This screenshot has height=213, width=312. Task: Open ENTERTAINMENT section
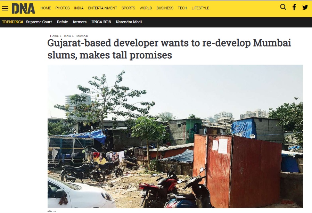pos(102,8)
